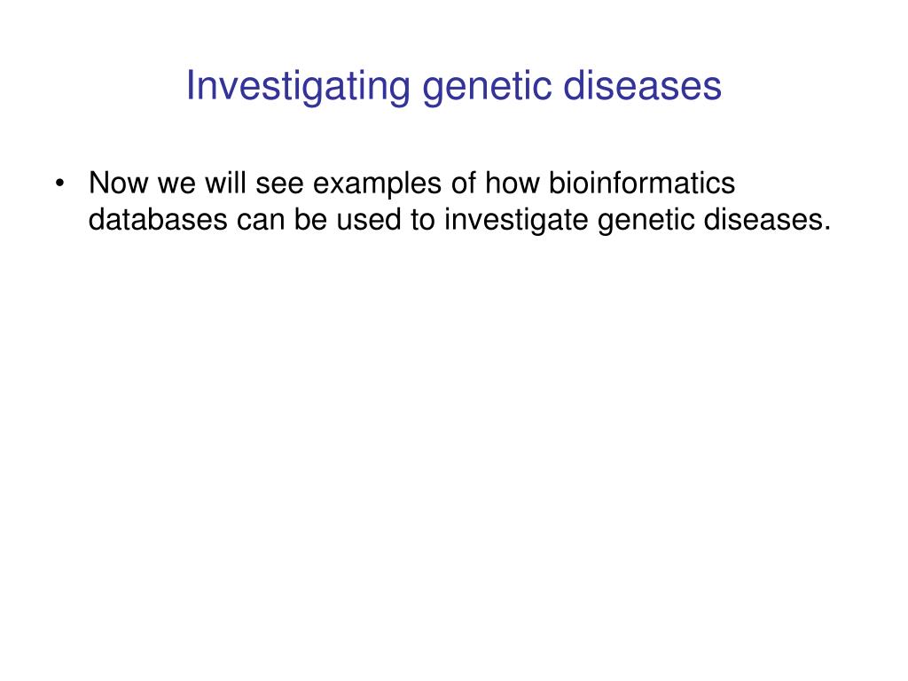Click the word "databases" in the second line

tap(158, 220)
